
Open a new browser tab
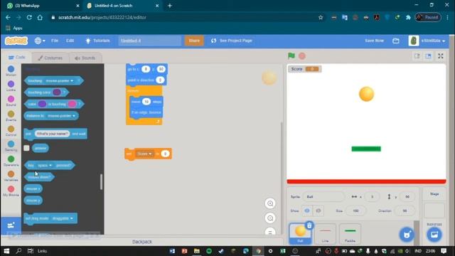tap(170, 6)
